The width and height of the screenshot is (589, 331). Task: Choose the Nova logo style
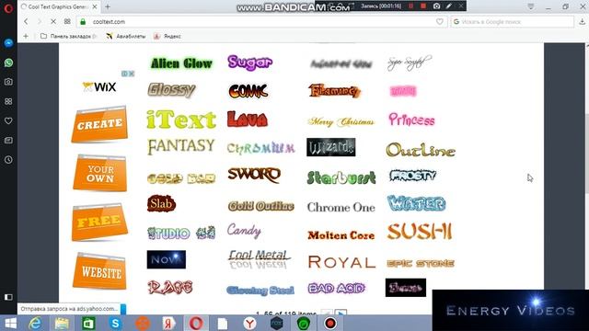pyautogui.click(x=167, y=259)
